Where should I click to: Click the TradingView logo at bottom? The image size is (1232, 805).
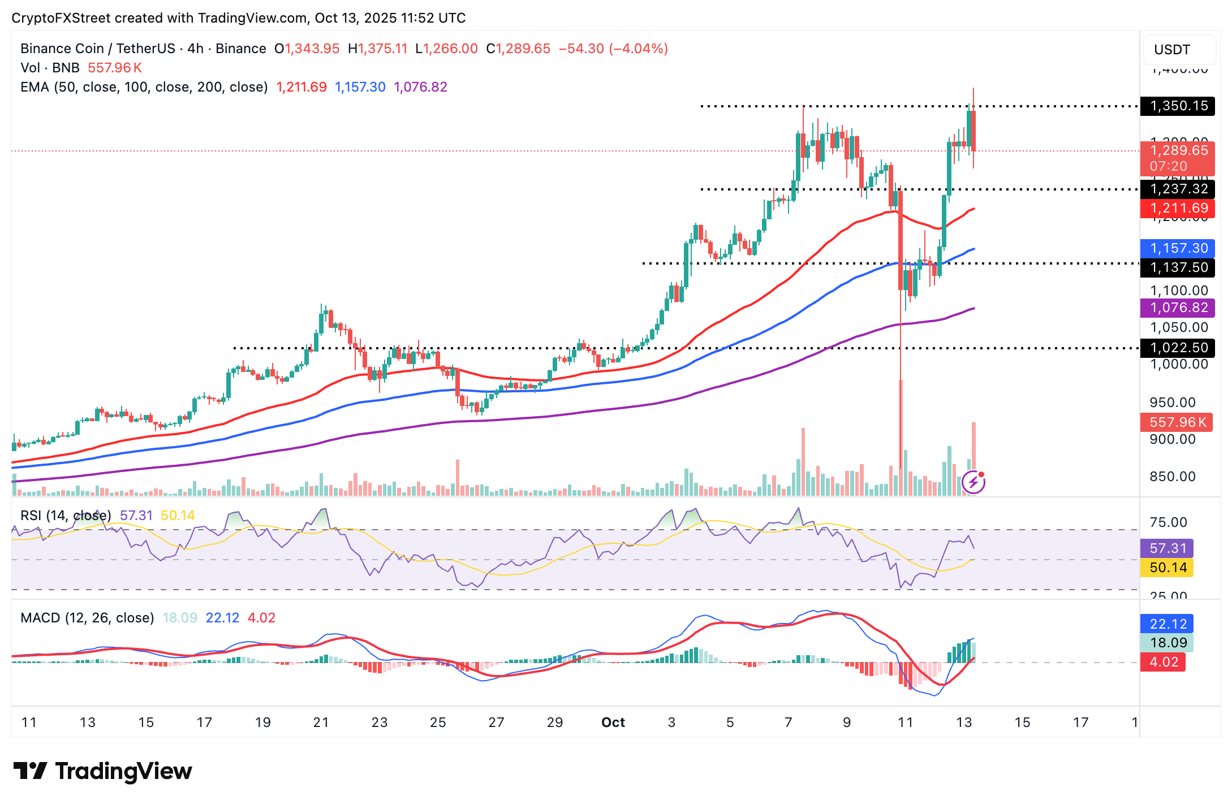pyautogui.click(x=102, y=771)
